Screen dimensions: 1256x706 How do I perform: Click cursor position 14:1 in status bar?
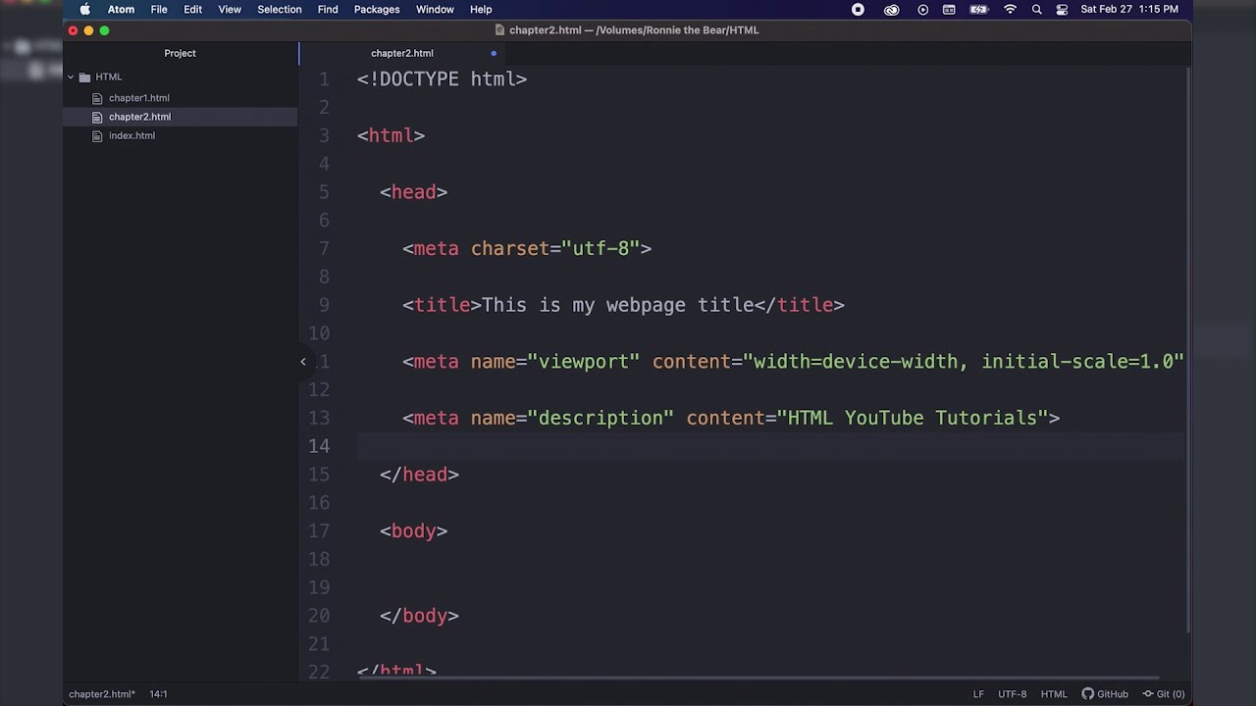tap(158, 694)
